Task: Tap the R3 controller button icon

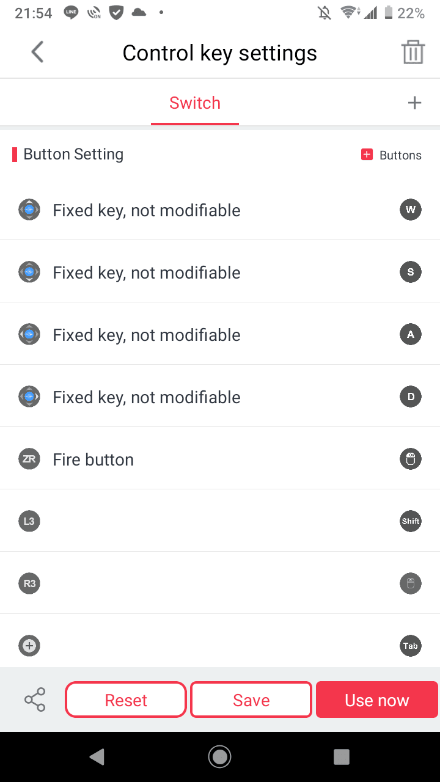Action: click(x=29, y=584)
